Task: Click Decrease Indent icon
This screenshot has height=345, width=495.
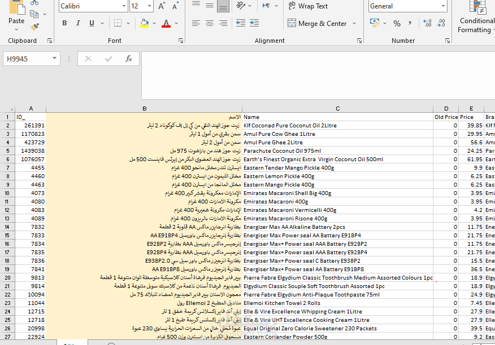Action: (x=241, y=23)
